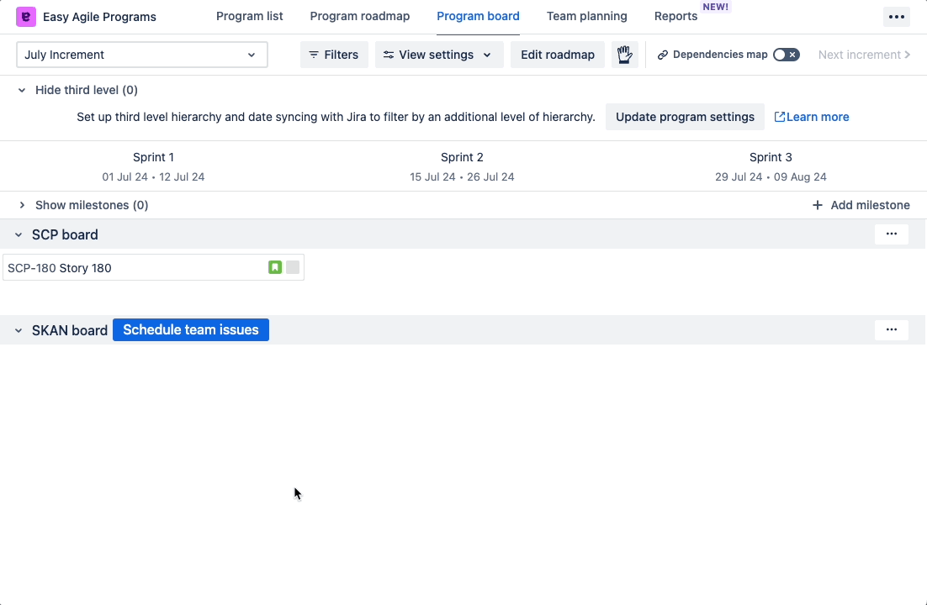Collapse the Hide third level section
Viewport: 927px width, 605px height.
[x=22, y=90]
